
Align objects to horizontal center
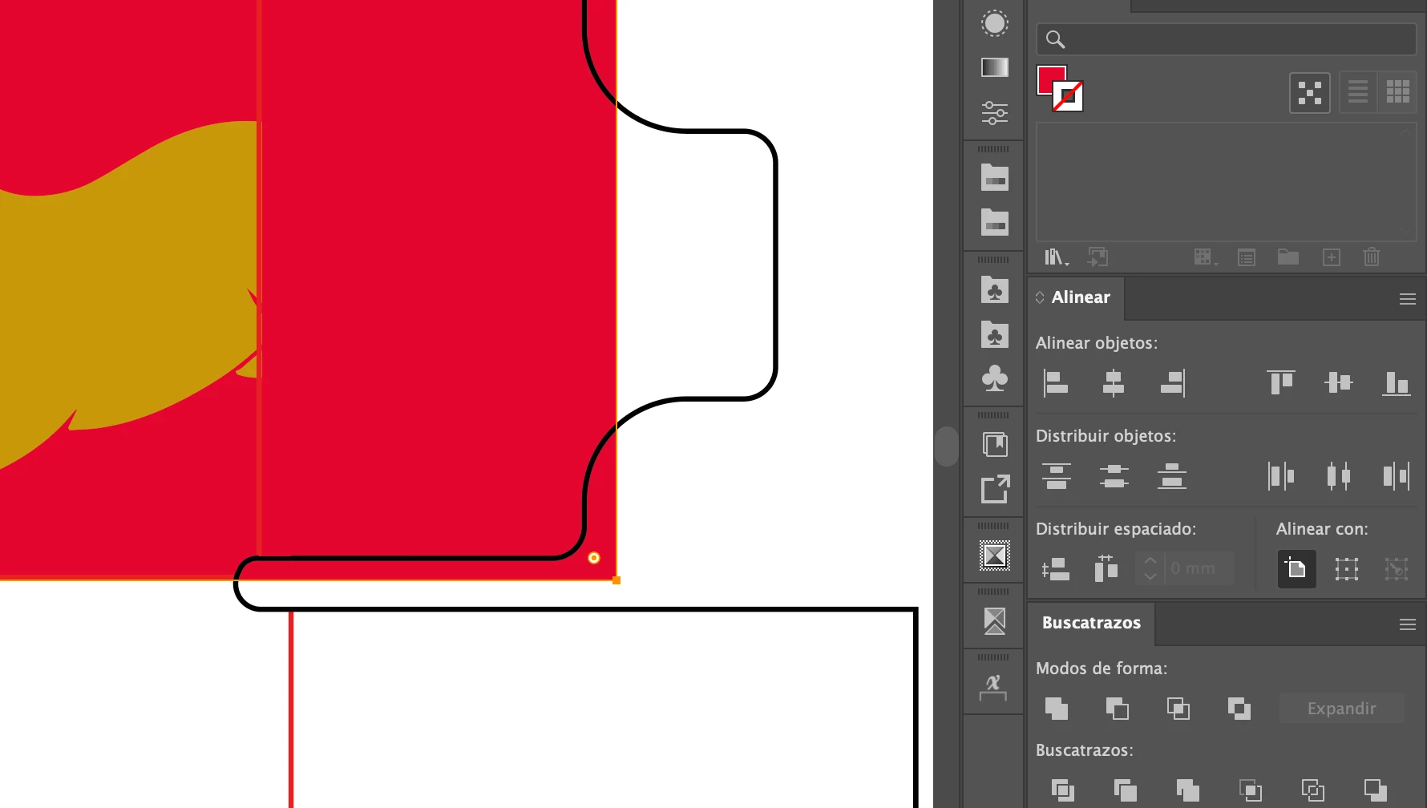coord(1114,383)
